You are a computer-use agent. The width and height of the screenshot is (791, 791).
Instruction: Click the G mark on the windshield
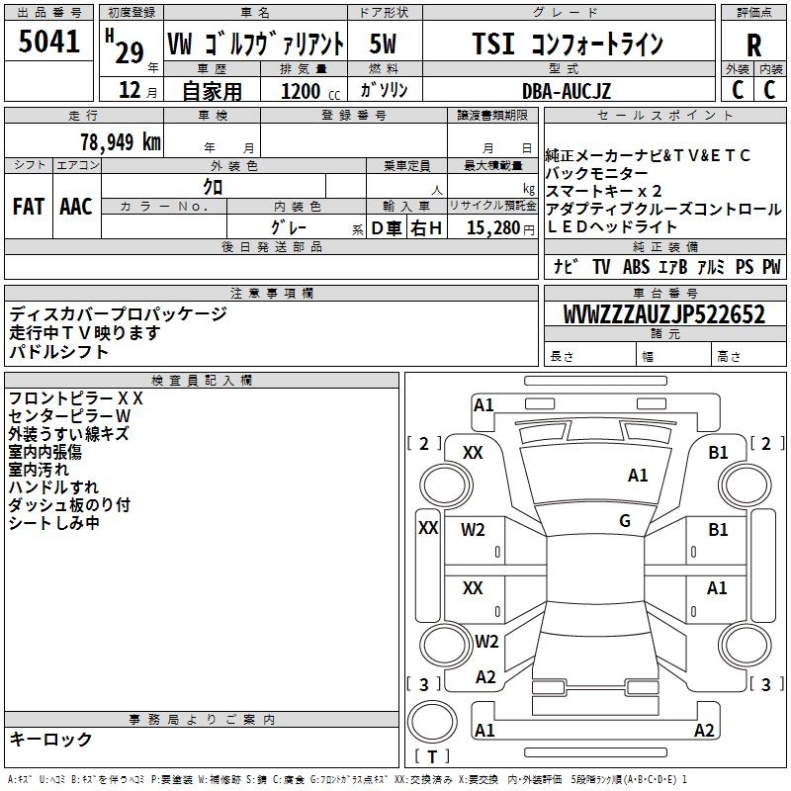pos(625,521)
